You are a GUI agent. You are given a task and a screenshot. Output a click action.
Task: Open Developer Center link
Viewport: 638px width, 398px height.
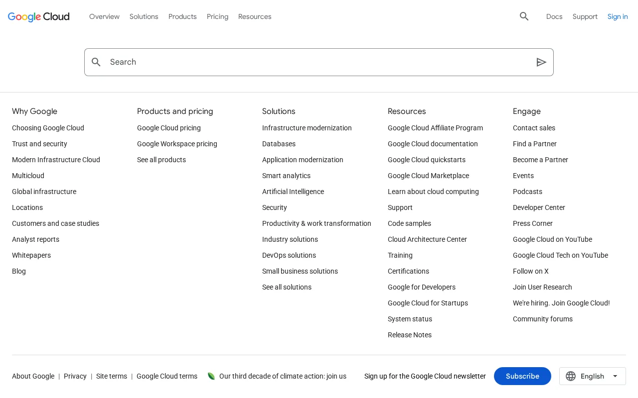point(539,207)
